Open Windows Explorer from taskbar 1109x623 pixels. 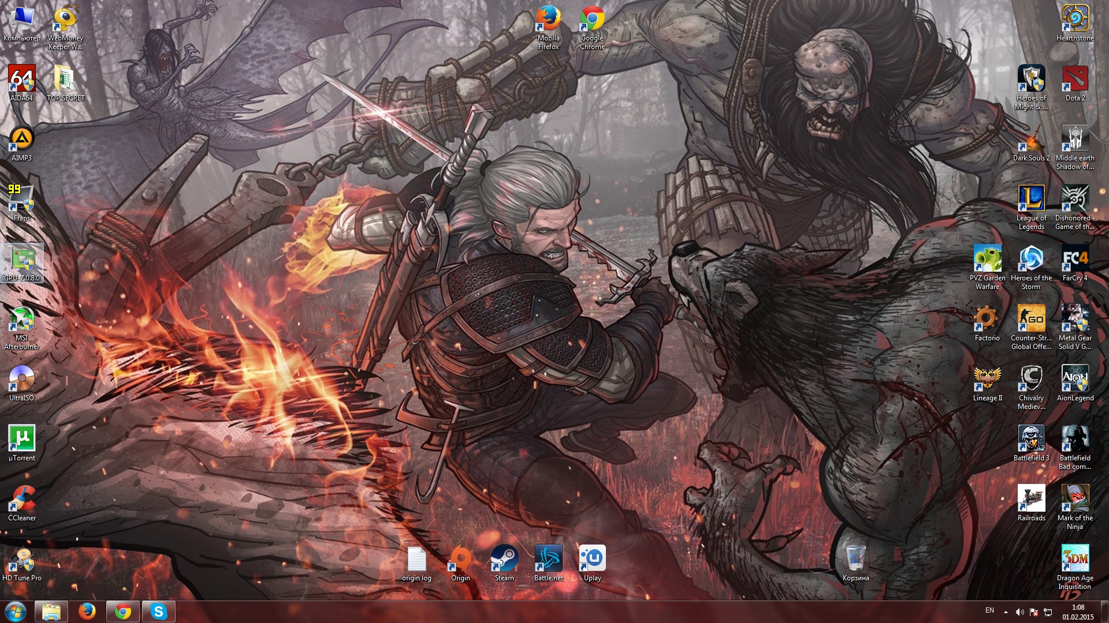(51, 611)
